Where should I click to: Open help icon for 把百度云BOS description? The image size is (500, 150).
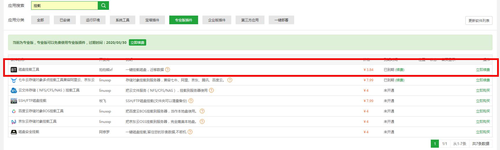[x=202, y=111]
